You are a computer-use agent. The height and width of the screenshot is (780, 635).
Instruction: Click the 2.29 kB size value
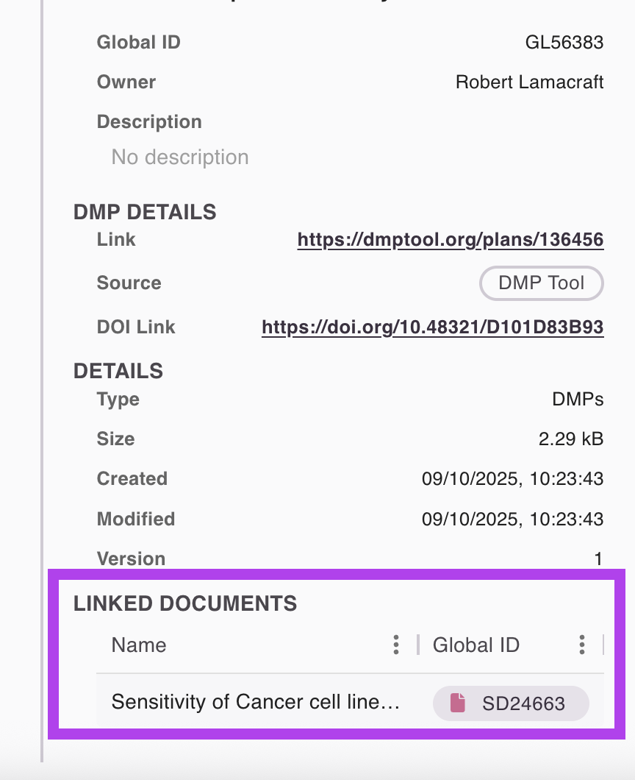pyautogui.click(x=570, y=439)
